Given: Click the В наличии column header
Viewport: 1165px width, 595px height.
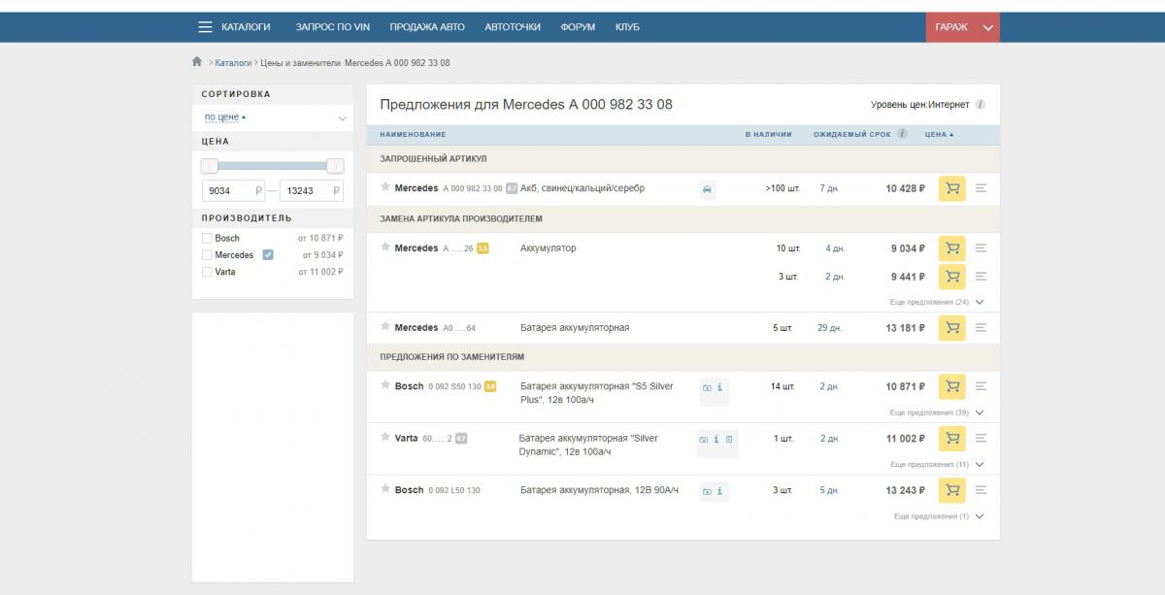Looking at the screenshot, I should 768,134.
